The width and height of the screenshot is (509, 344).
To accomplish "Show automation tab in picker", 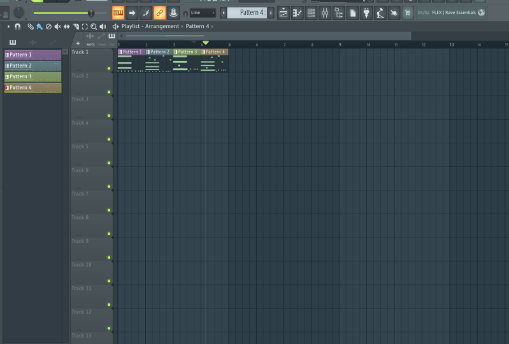I will [x=53, y=42].
